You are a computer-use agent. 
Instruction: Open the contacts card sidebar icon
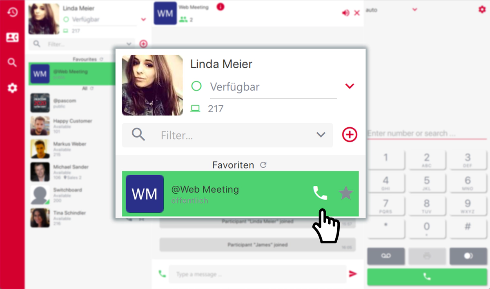click(x=12, y=38)
